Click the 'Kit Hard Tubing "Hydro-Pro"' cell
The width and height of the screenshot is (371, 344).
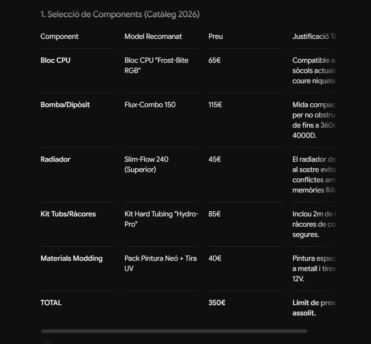coord(161,219)
